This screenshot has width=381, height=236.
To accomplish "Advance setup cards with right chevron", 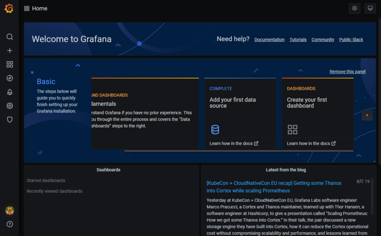I will [x=367, y=115].
